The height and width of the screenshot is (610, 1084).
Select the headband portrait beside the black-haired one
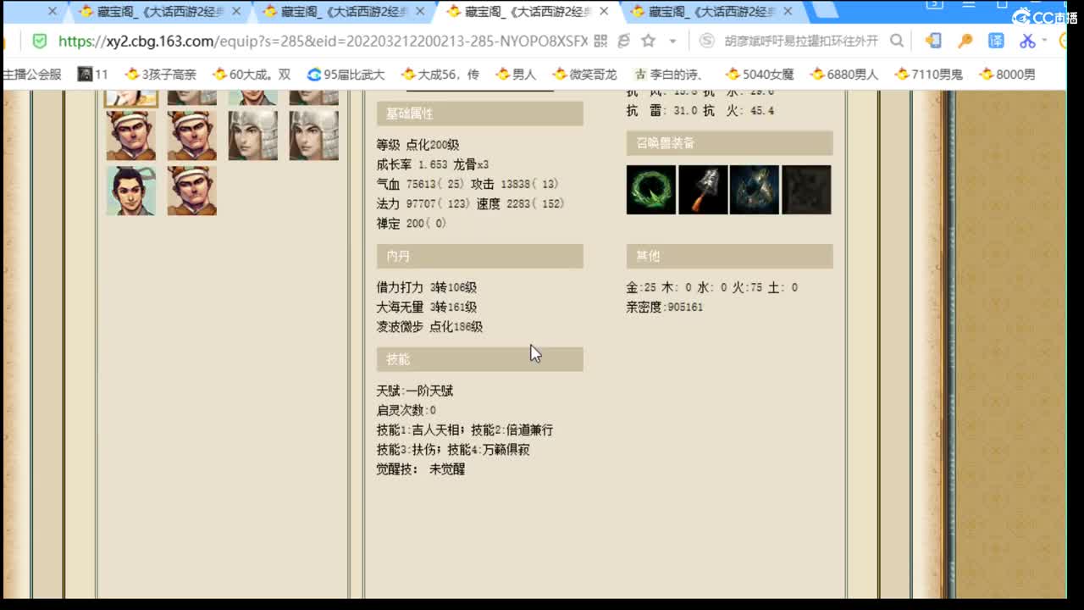tap(192, 191)
